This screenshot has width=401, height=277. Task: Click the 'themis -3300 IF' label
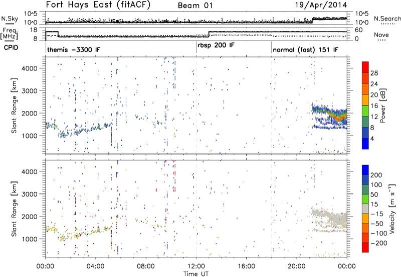74,49
